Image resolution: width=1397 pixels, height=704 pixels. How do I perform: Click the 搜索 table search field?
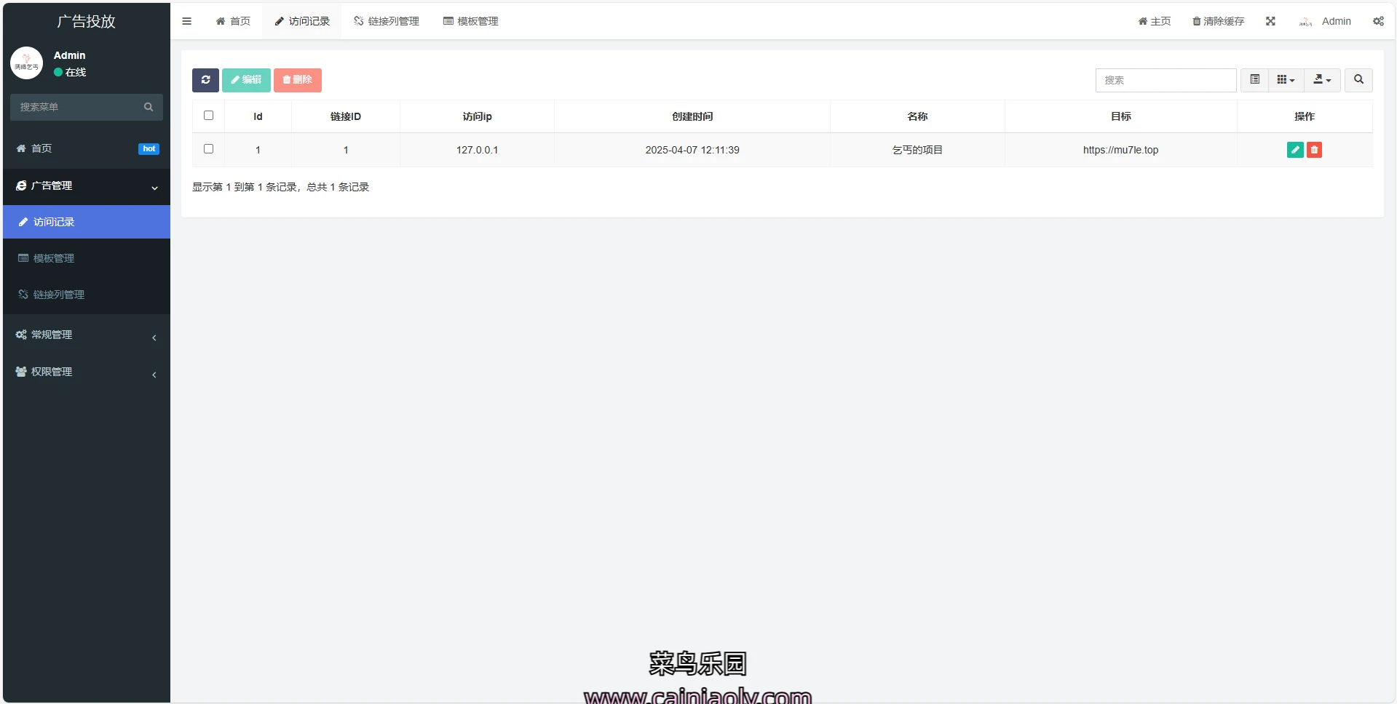click(1165, 80)
